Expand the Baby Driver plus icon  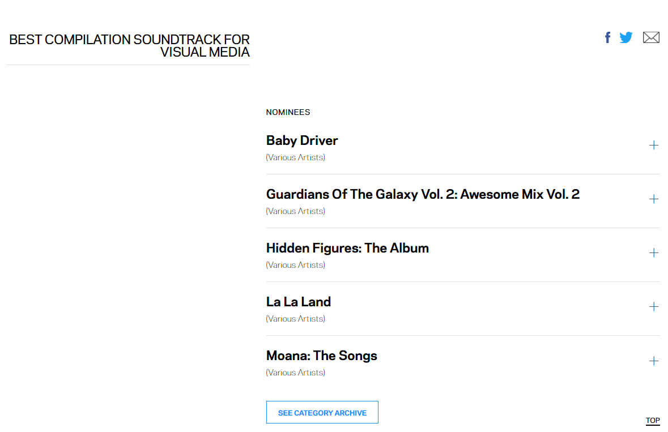[654, 146]
